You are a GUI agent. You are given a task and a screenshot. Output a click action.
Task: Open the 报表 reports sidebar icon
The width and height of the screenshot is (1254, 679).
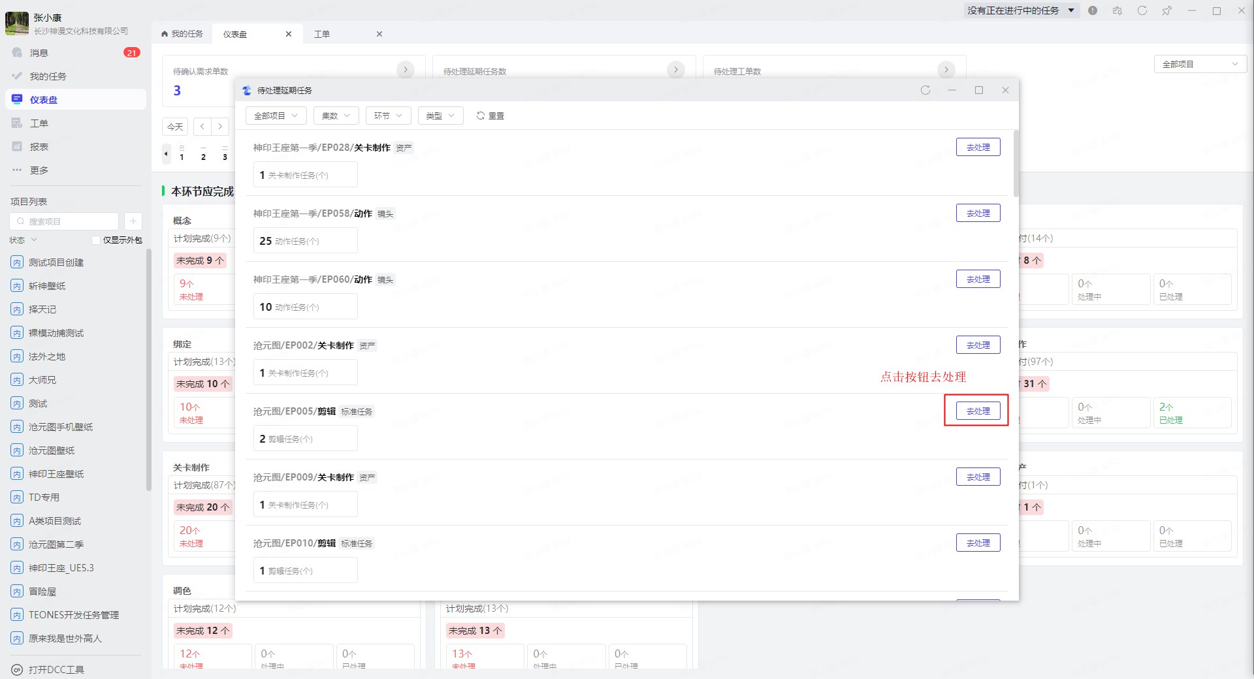pyautogui.click(x=18, y=147)
